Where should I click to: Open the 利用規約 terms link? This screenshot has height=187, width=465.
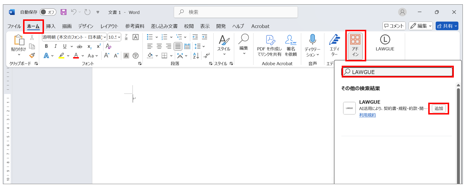367,115
